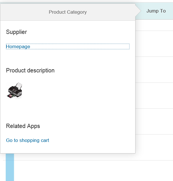Select the background list row beside the printer image
Viewport: 173px width, 181px height.
154,95
